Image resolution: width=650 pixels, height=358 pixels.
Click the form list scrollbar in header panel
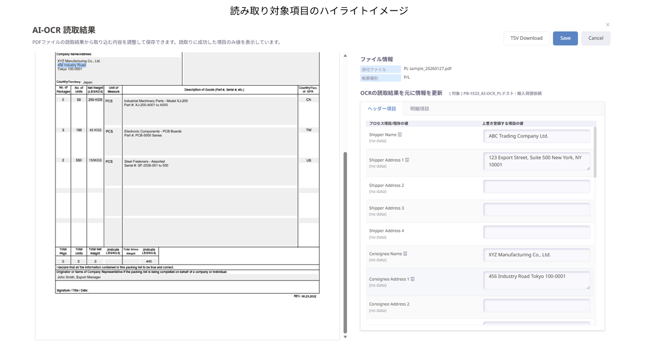[595, 152]
